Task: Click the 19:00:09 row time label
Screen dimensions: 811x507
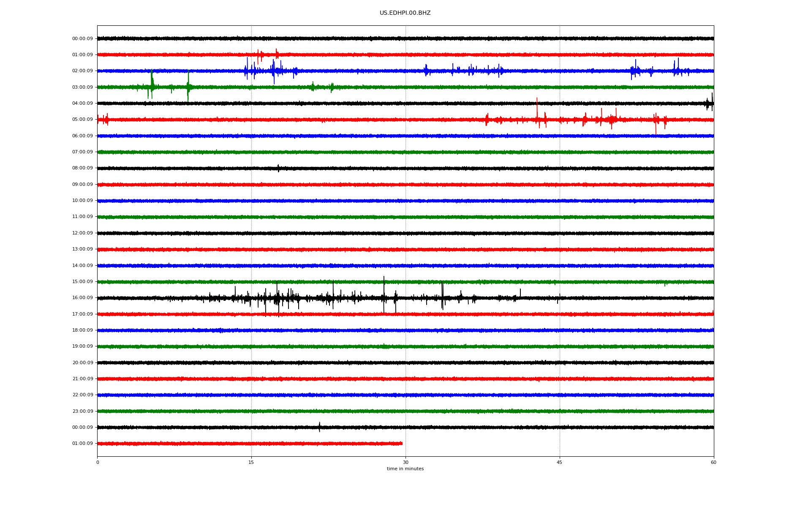Action: [x=82, y=346]
